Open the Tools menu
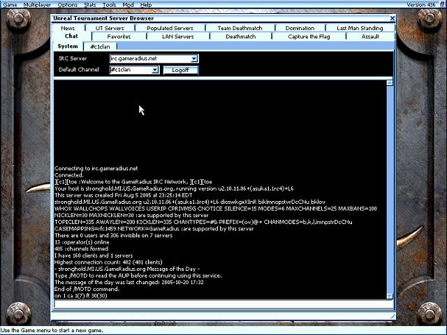447x335 pixels. 109,5
